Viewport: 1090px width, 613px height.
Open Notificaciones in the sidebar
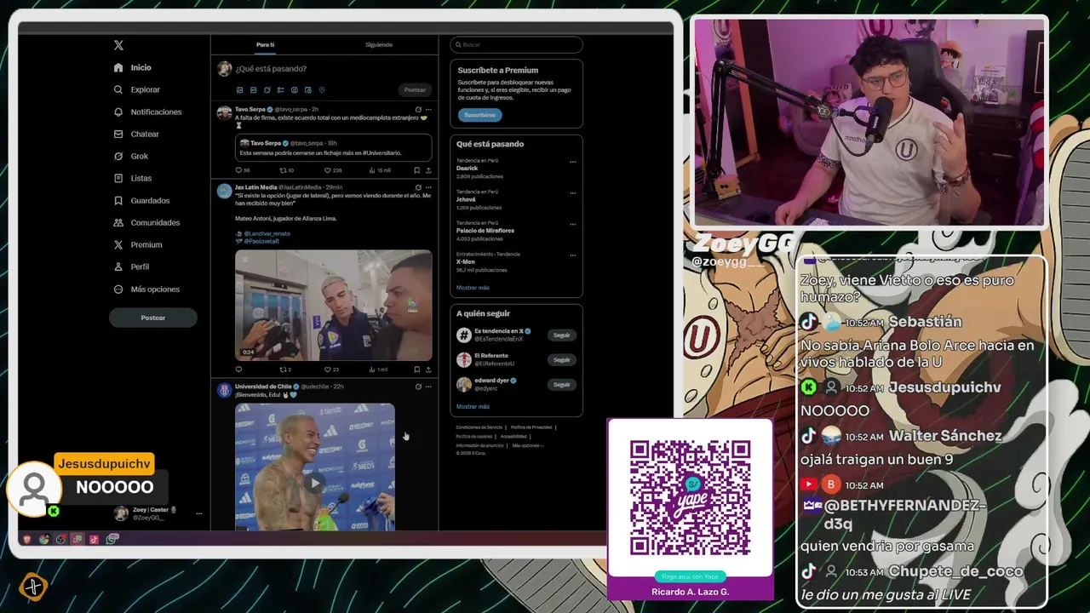point(148,112)
